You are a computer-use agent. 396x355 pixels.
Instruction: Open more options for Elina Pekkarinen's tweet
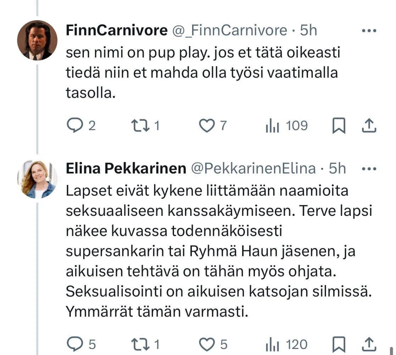pyautogui.click(x=368, y=169)
